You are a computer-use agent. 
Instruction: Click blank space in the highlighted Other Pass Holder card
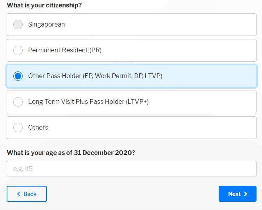(211, 76)
